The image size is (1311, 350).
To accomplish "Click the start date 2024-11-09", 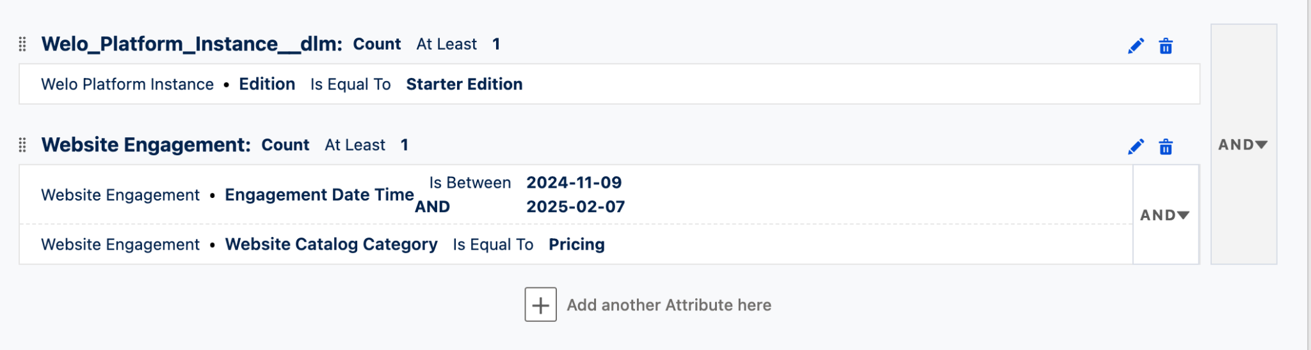I will pyautogui.click(x=574, y=183).
